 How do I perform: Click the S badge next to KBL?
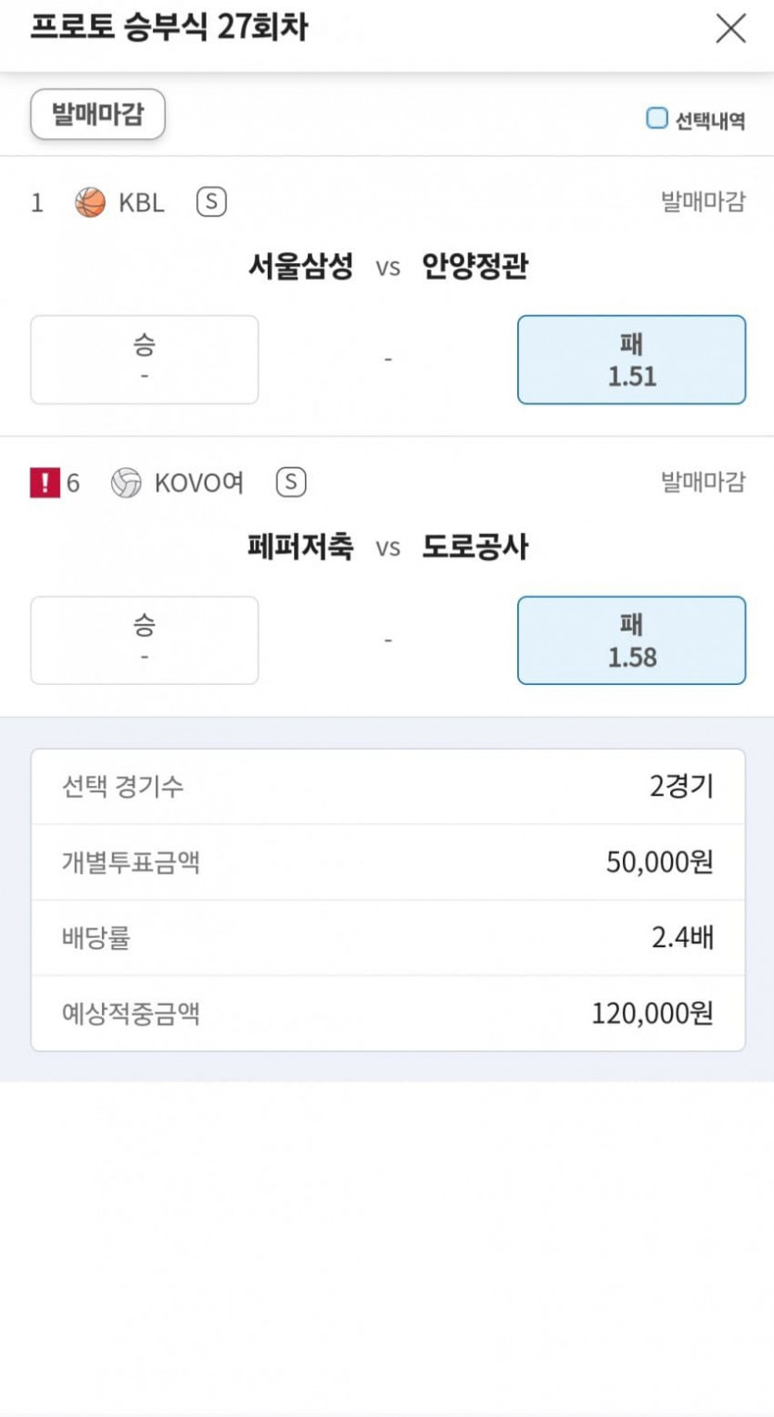tap(211, 202)
